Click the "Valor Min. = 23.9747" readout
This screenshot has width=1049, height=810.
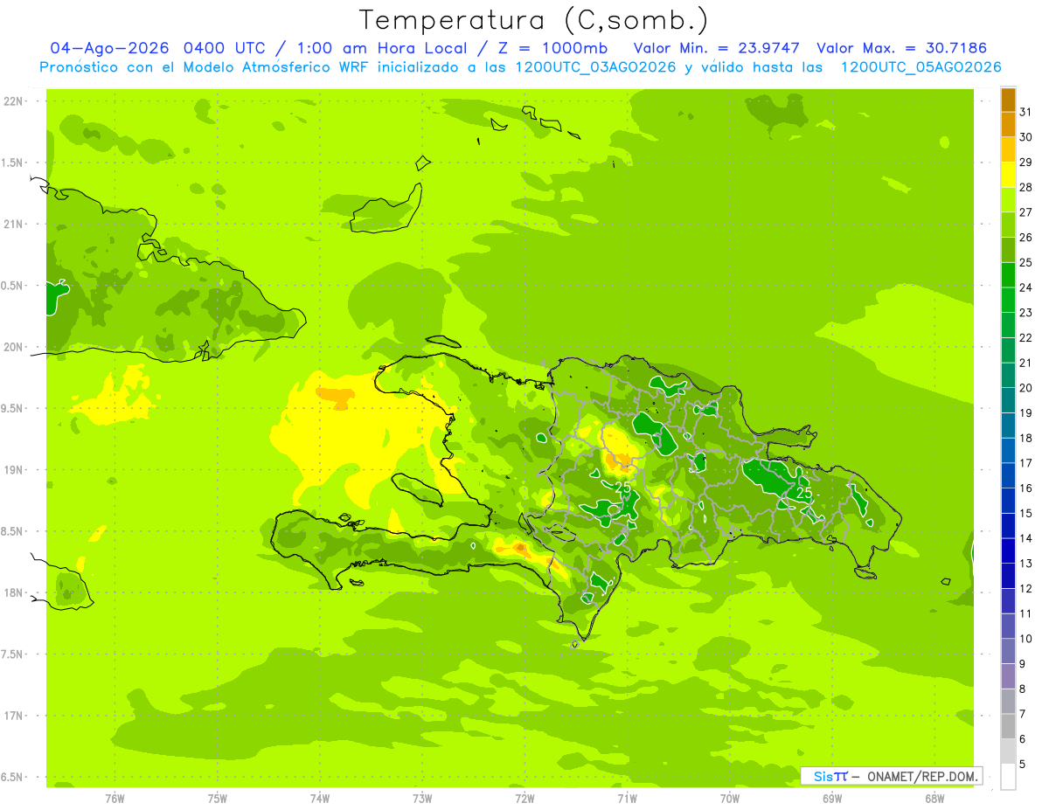coord(717,48)
